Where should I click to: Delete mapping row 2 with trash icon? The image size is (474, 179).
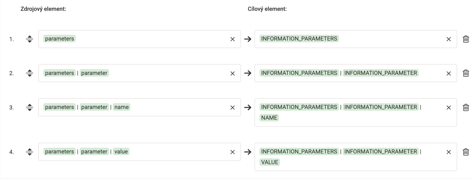pyautogui.click(x=466, y=73)
